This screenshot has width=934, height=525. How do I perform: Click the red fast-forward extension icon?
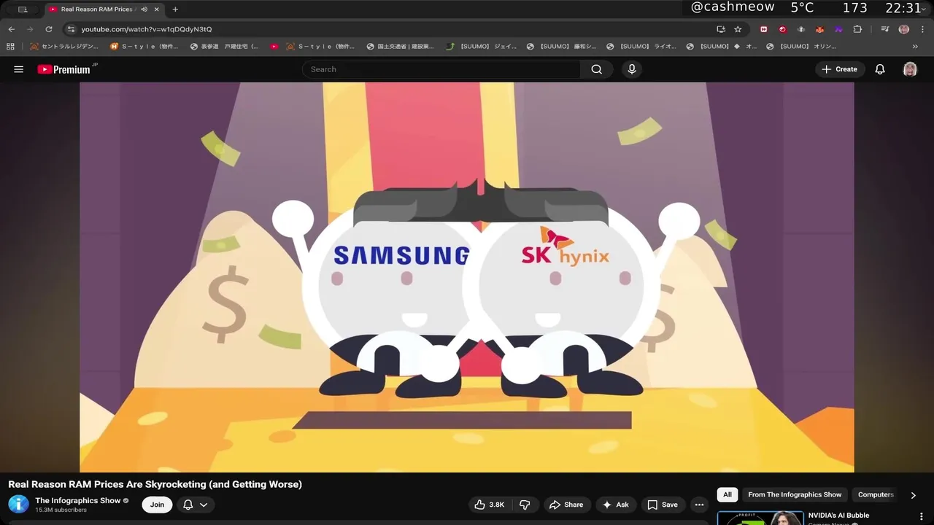(764, 29)
